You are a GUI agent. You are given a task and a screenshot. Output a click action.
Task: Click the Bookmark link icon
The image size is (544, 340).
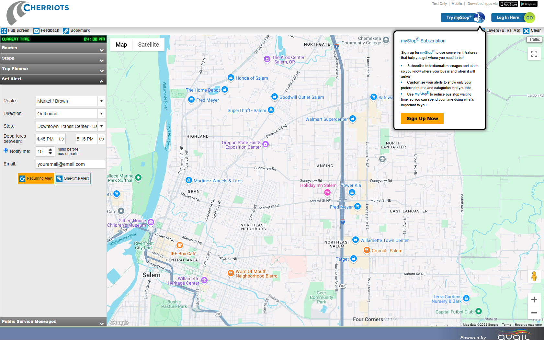tap(66, 31)
